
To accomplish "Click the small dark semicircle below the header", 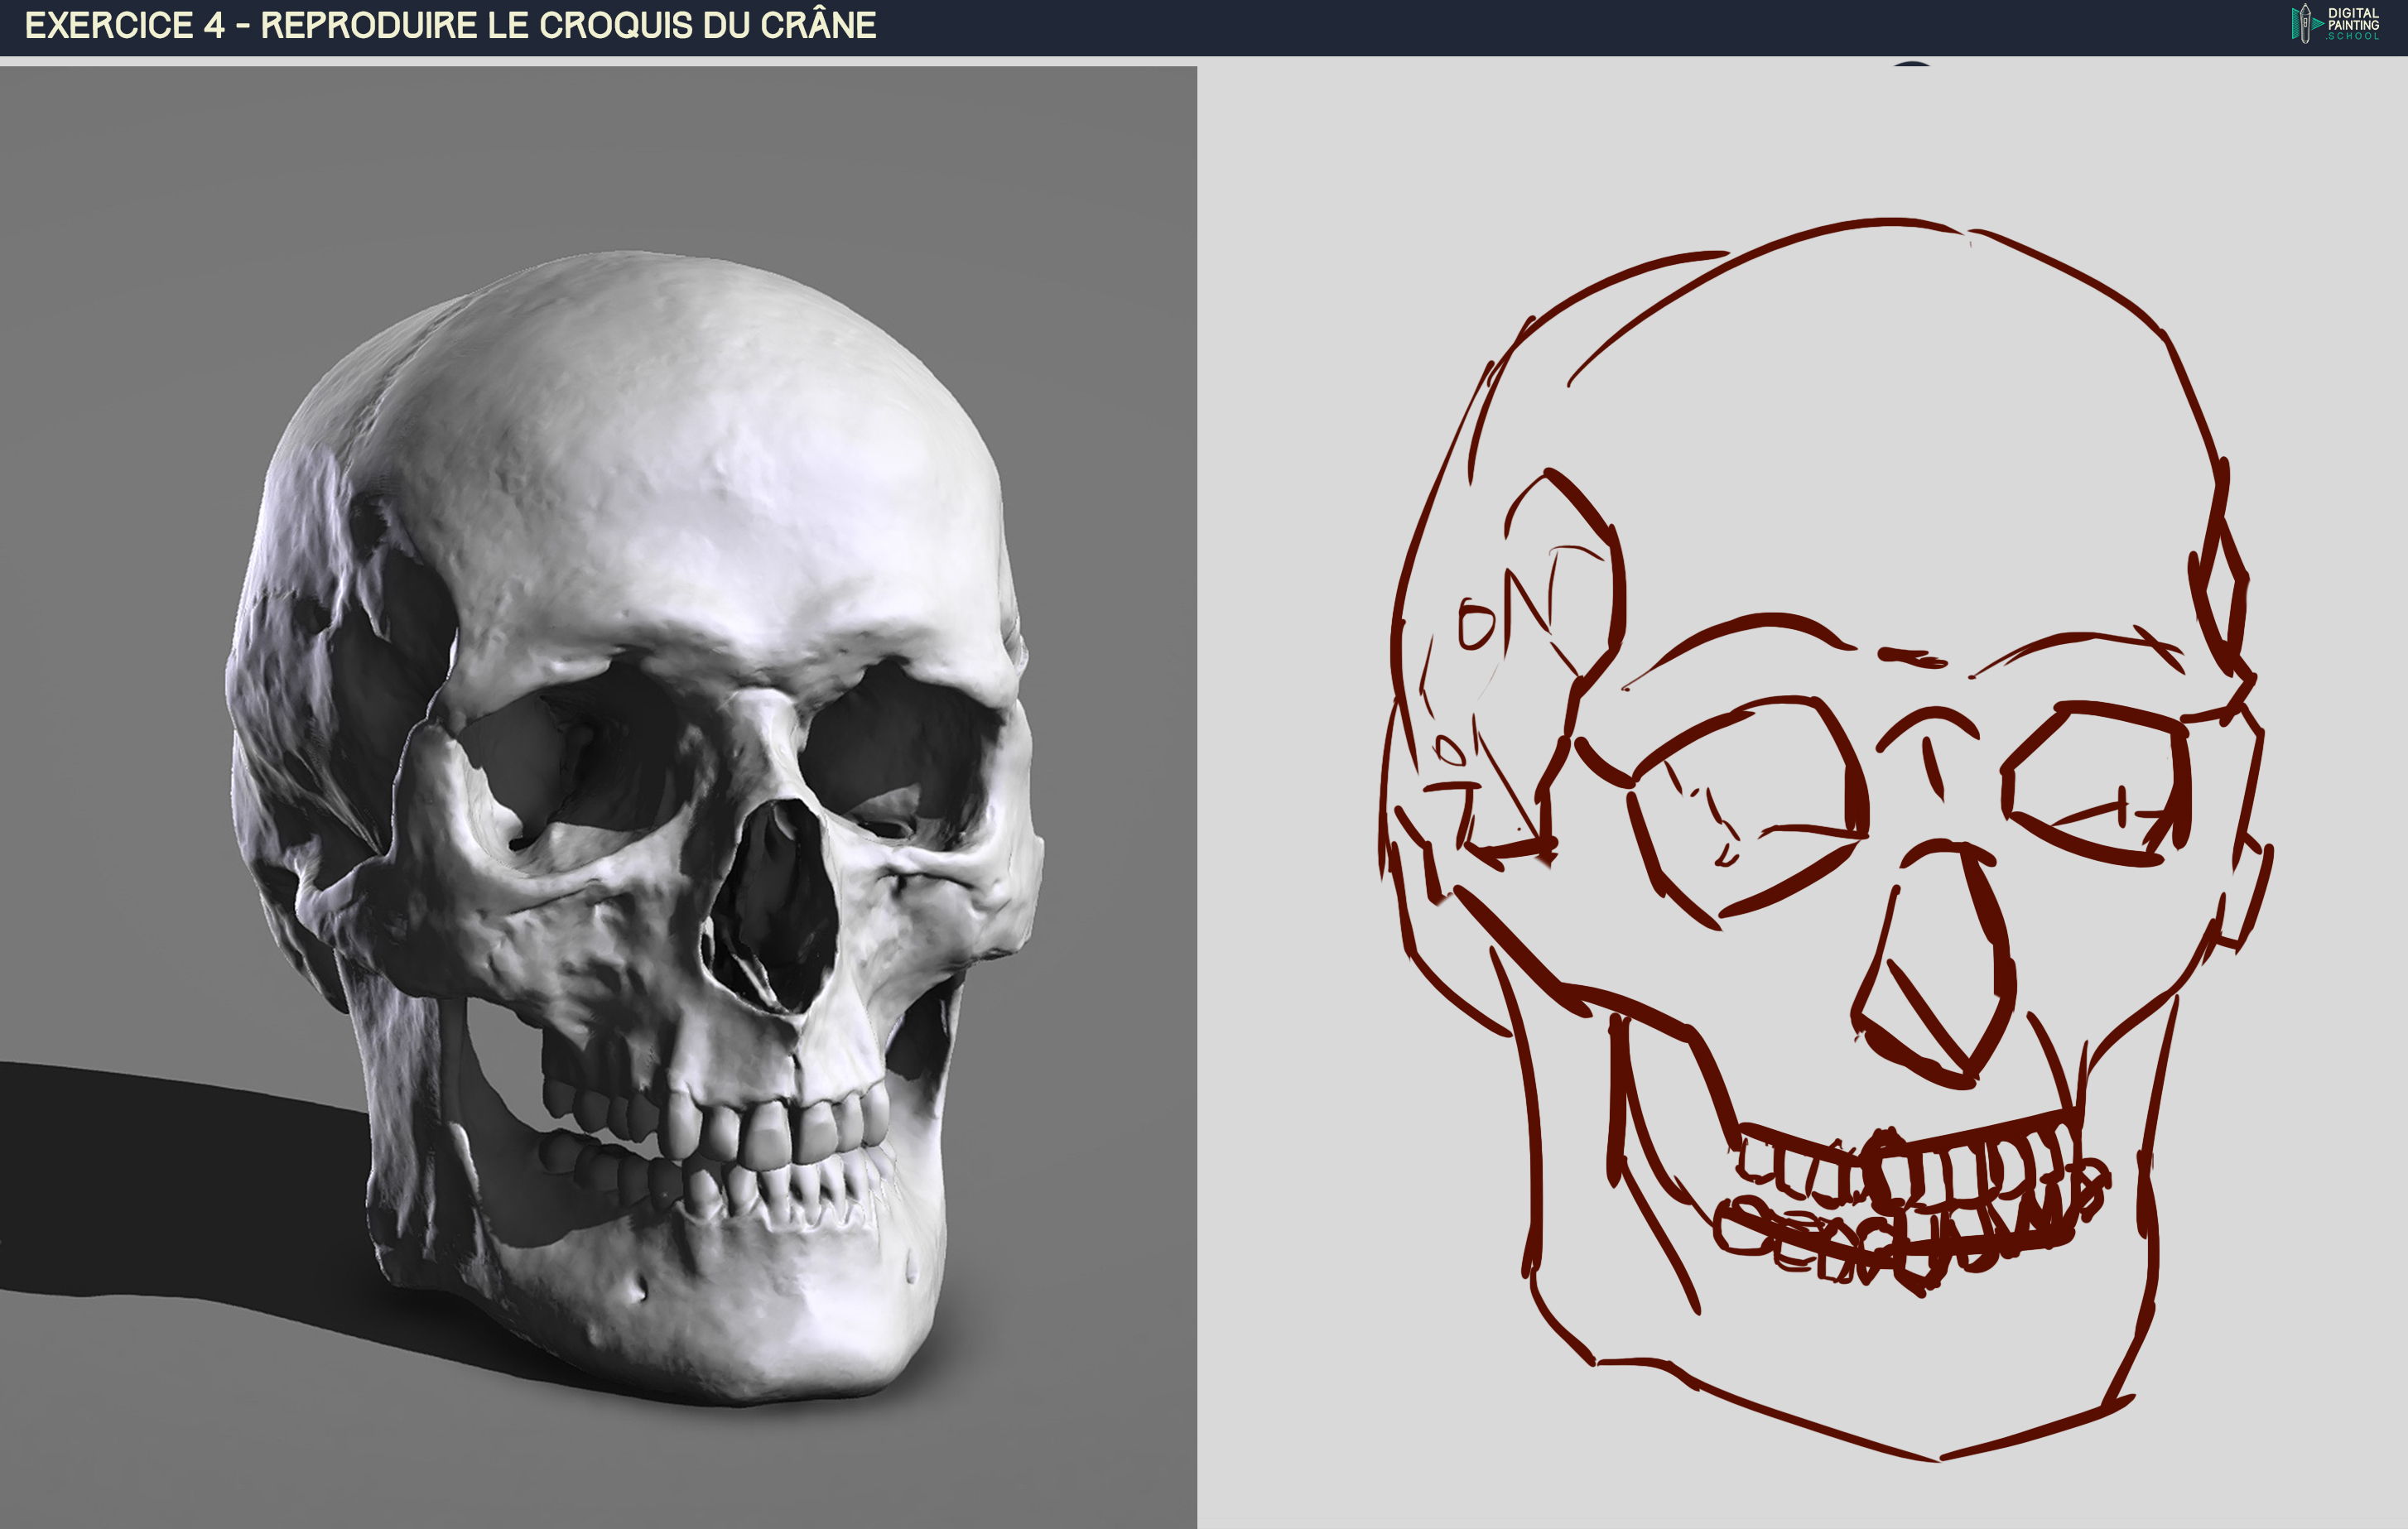I will tap(1911, 64).
